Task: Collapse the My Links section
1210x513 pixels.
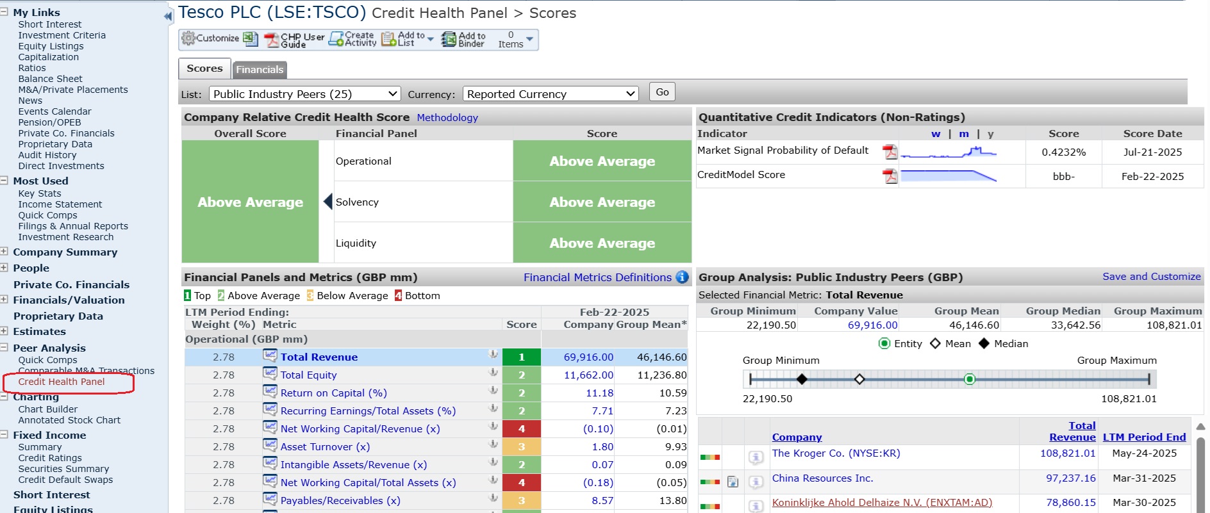Action: point(4,12)
